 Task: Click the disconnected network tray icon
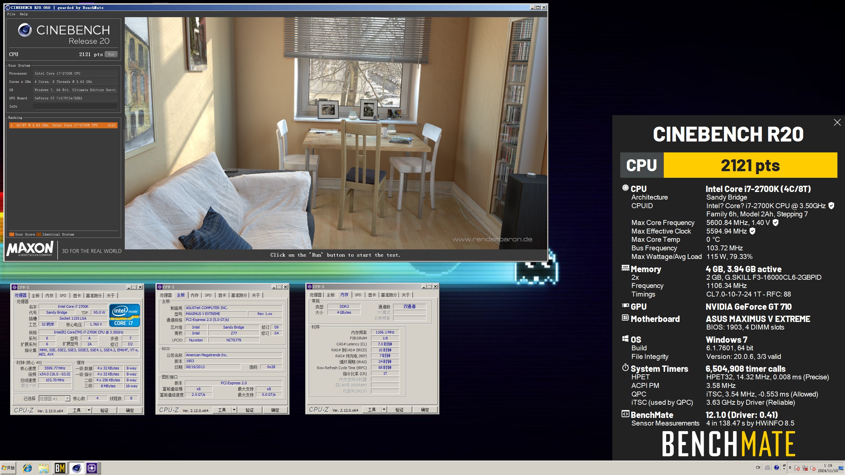pyautogui.click(x=805, y=468)
